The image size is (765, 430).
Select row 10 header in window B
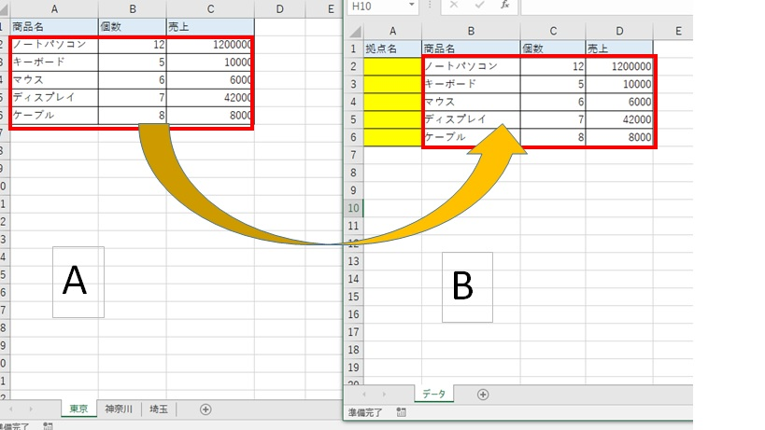pos(353,207)
